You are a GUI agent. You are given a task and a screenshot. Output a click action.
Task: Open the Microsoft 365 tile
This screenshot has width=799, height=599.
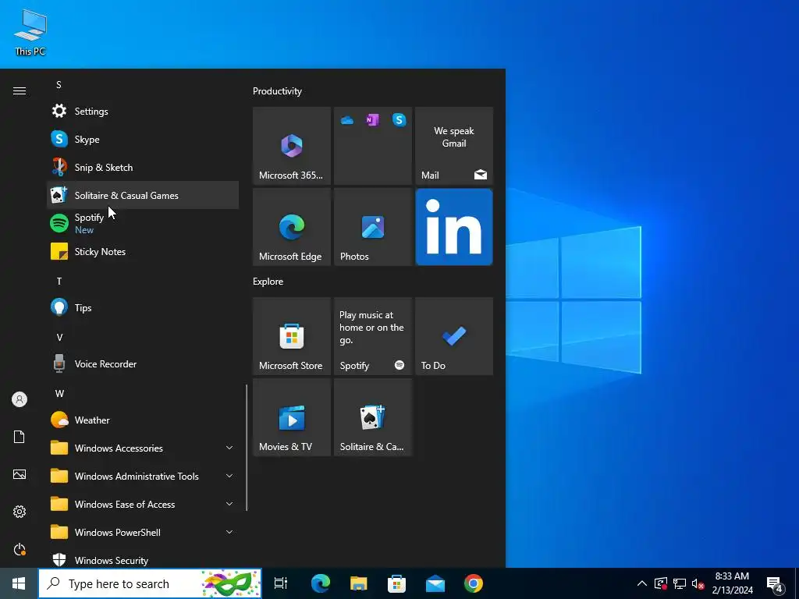pyautogui.click(x=292, y=146)
